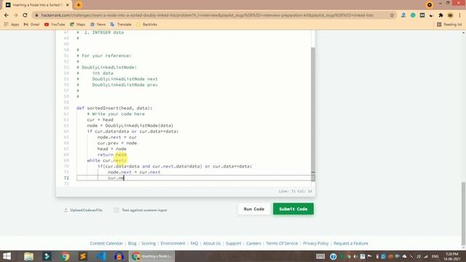Tick the Test against custom input checkbox
466x262 pixels.
[x=116, y=210]
